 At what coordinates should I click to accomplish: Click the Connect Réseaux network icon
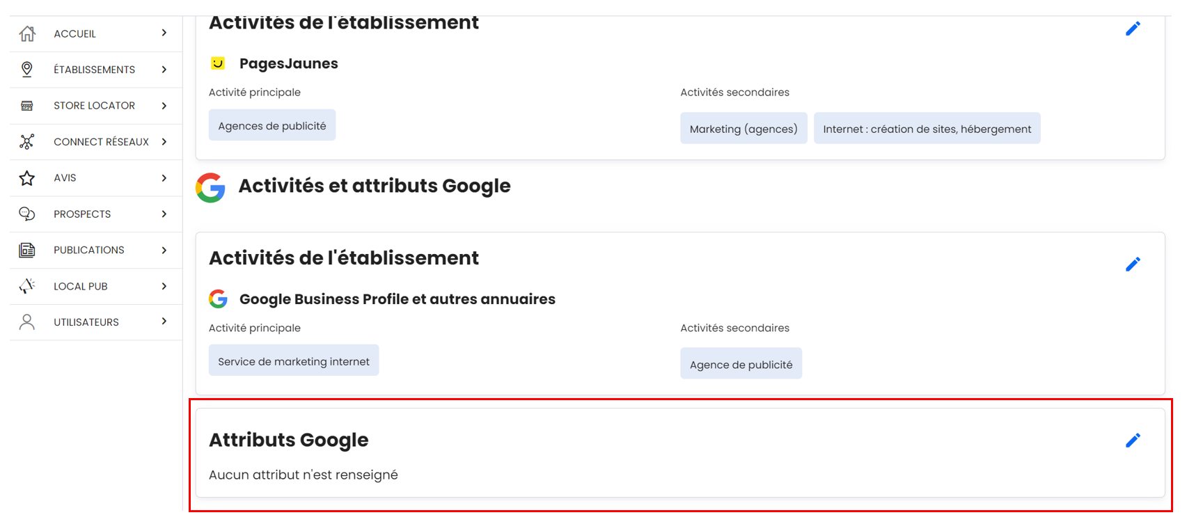click(x=27, y=142)
